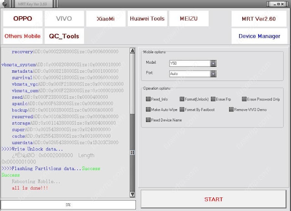
Task: Click the 0% progress bar
Action: pyautogui.click(x=68, y=205)
